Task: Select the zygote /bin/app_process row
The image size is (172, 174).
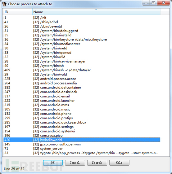Action: (x=82, y=153)
